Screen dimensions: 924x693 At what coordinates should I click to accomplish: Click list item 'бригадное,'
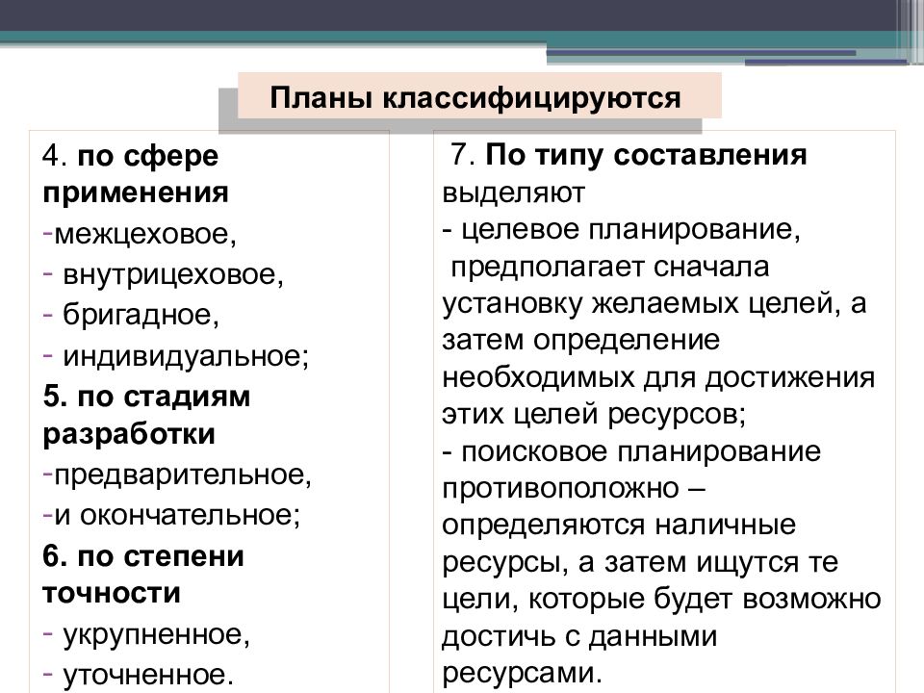point(141,314)
